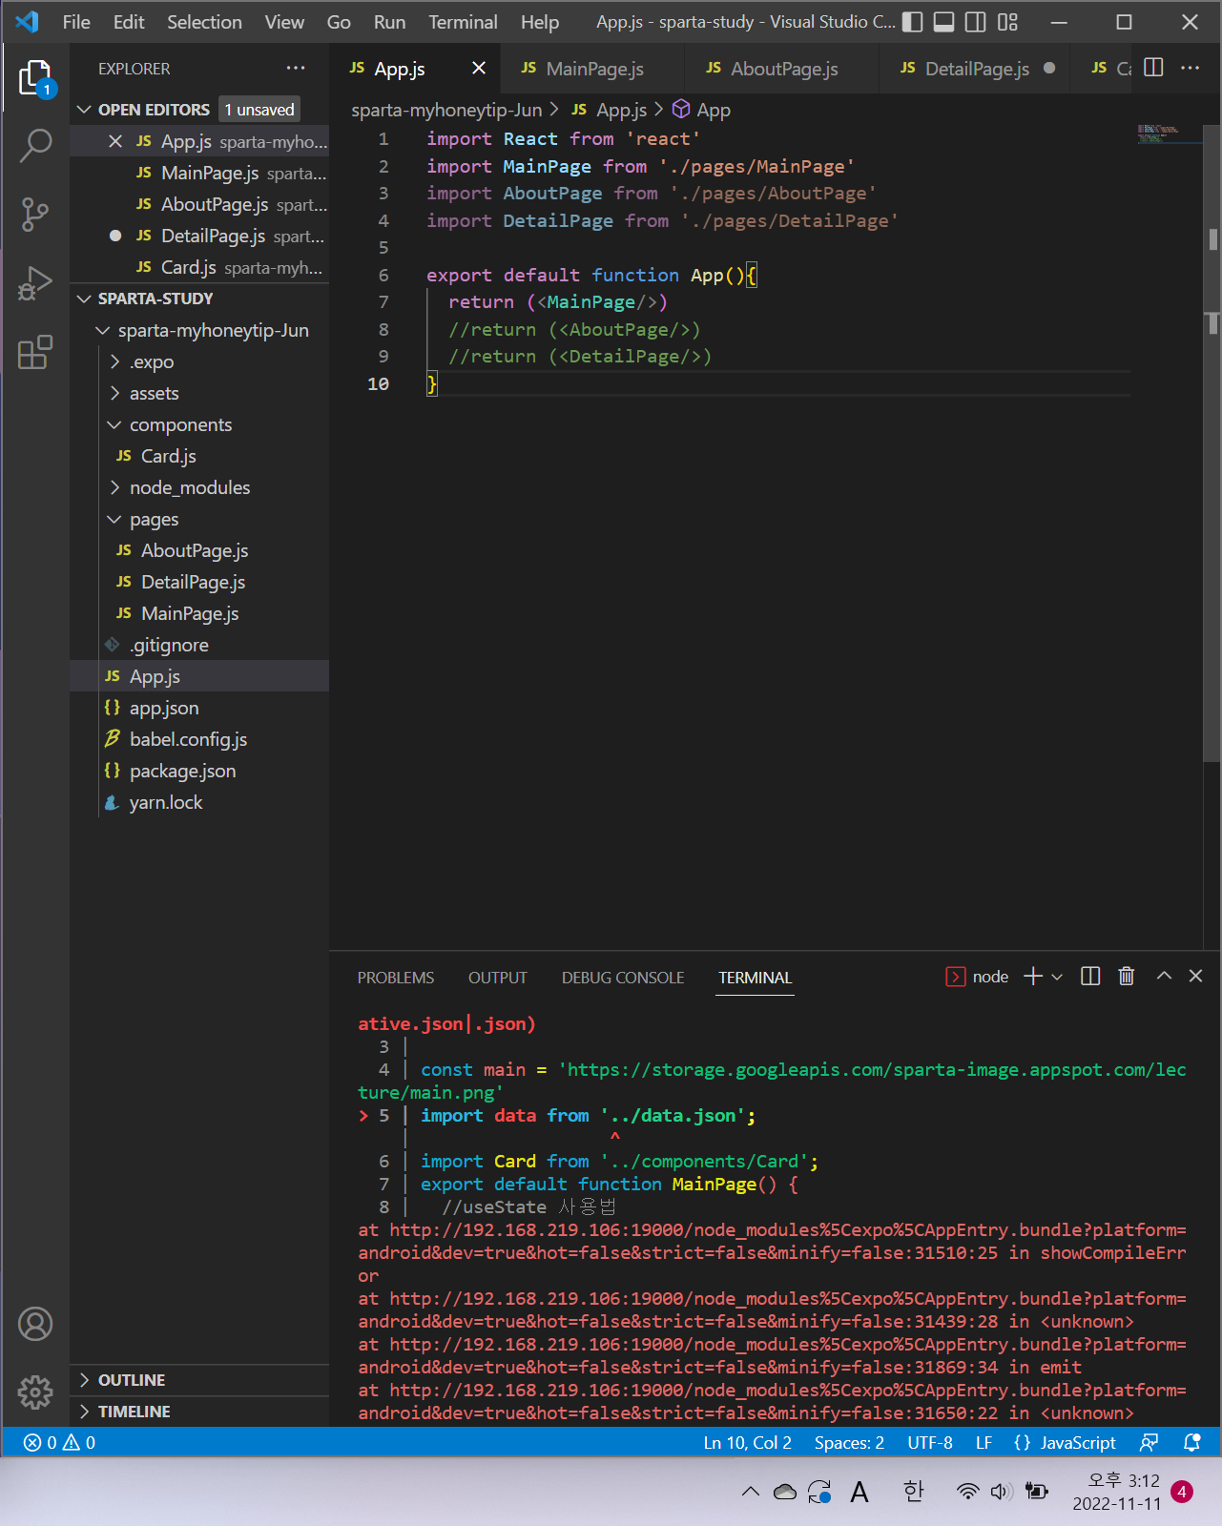Kill terminal with trash icon
Viewport: 1222px width, 1526px height.
coord(1127,976)
